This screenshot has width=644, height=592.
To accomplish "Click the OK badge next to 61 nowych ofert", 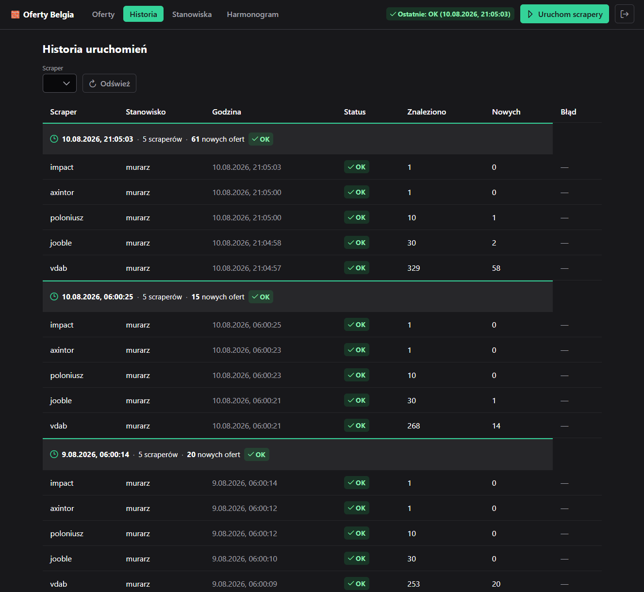I will [x=261, y=139].
